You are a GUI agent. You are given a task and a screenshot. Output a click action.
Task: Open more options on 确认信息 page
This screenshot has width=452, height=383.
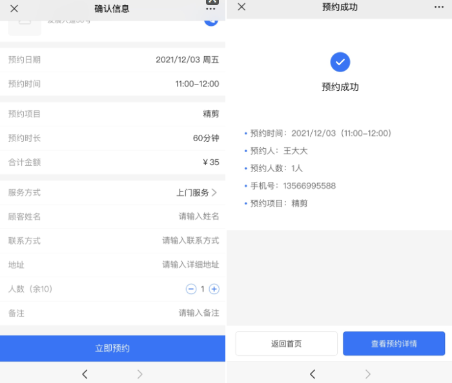tap(211, 9)
